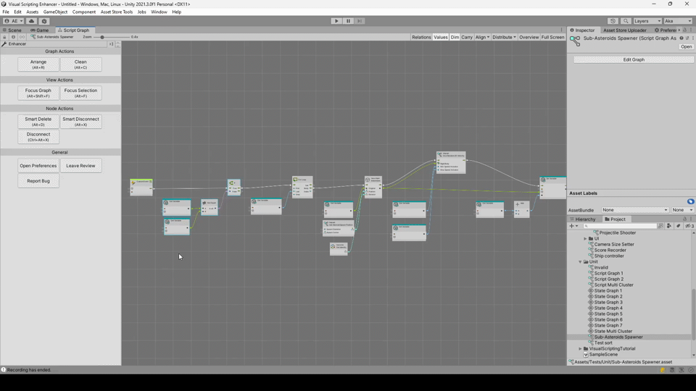696x391 pixels.
Task: Click the Report Bug button
Action: [x=38, y=181]
